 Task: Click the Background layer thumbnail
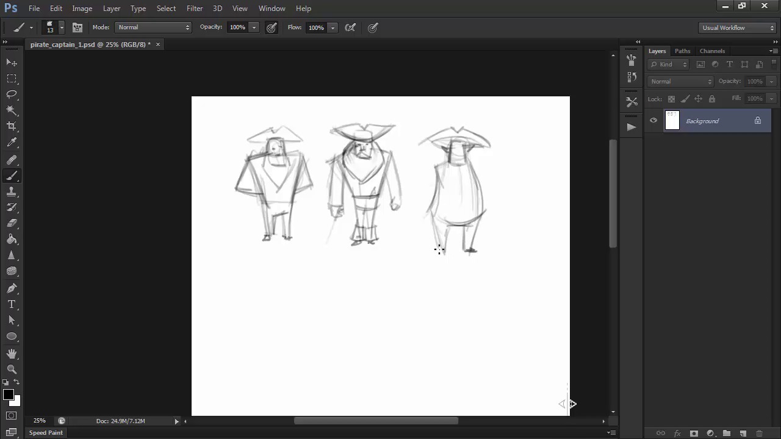click(x=672, y=121)
